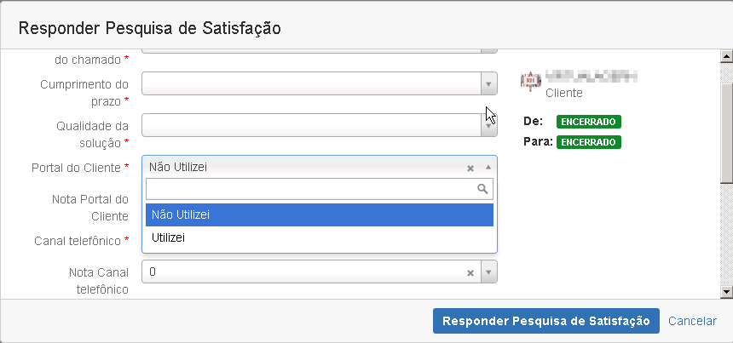Clear the Nota Canal telefônico value
This screenshot has height=343, width=733.
coord(470,272)
